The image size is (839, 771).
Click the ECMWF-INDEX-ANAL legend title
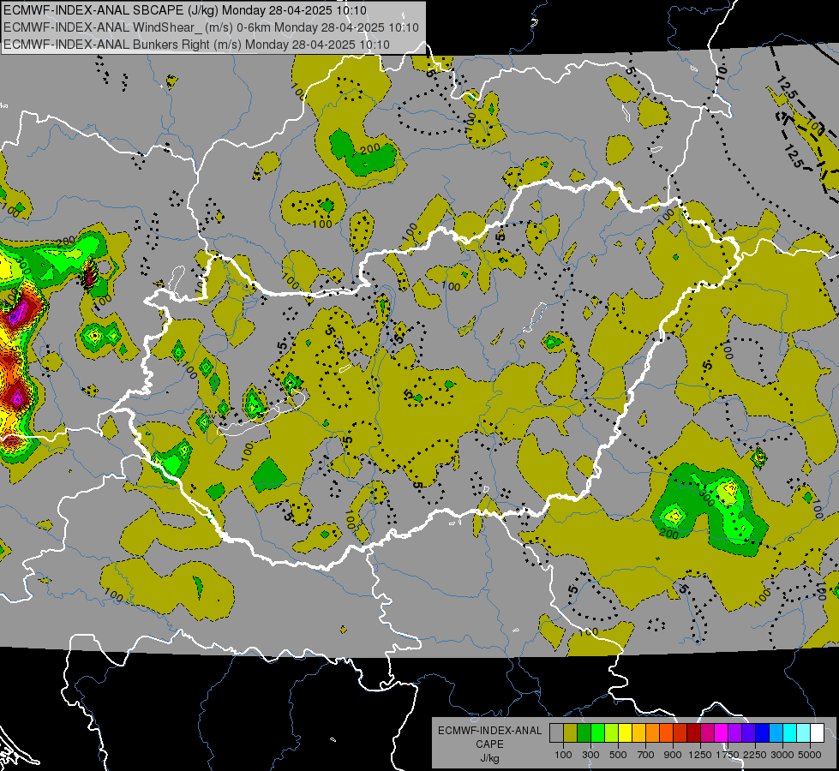pos(489,731)
